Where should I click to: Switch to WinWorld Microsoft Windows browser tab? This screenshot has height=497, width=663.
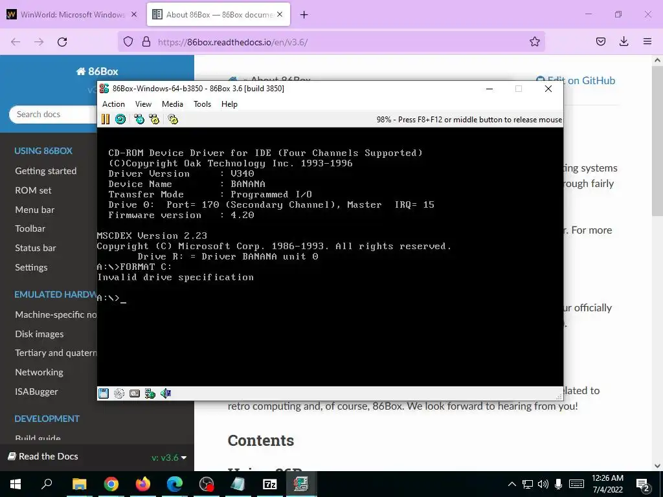tap(73, 14)
